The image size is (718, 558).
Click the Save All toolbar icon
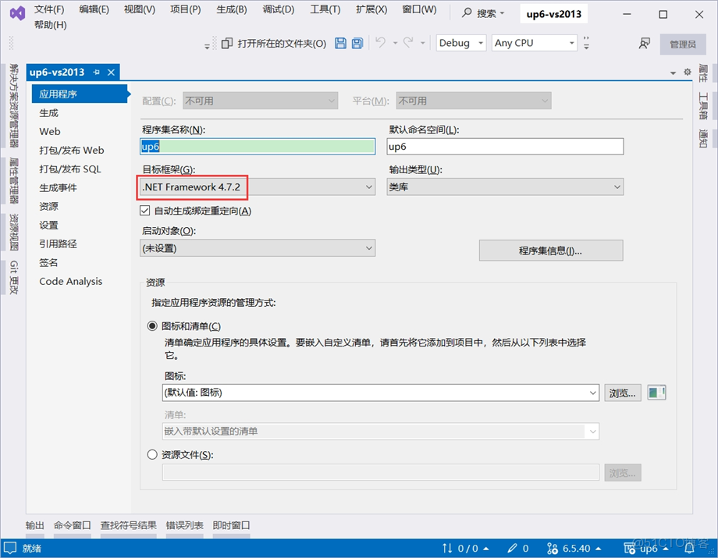[357, 43]
